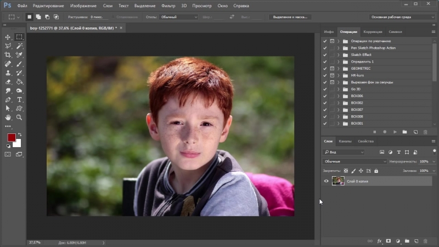Pick the Type tool
Screen dimensions: 439x247
click(x=19, y=99)
